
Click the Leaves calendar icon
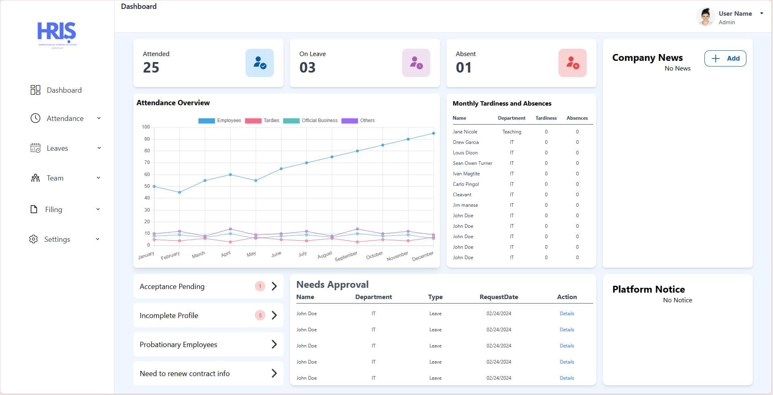coord(35,148)
